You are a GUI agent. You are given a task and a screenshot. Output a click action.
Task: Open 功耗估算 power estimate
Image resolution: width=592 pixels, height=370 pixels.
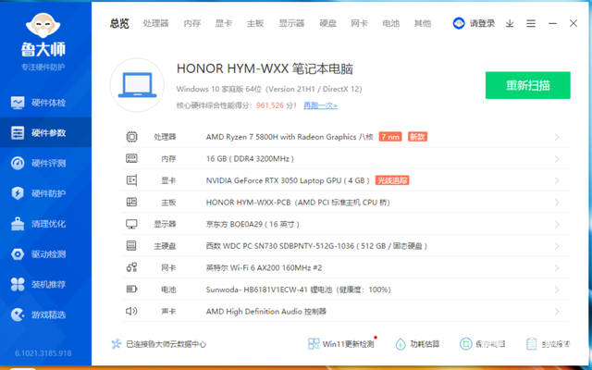point(417,344)
